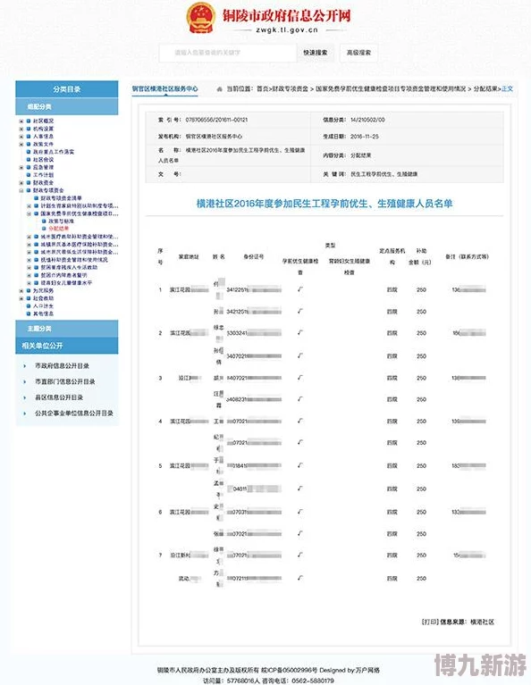Select the 铜官区横港社区服务中心 tab

[x=164, y=88]
